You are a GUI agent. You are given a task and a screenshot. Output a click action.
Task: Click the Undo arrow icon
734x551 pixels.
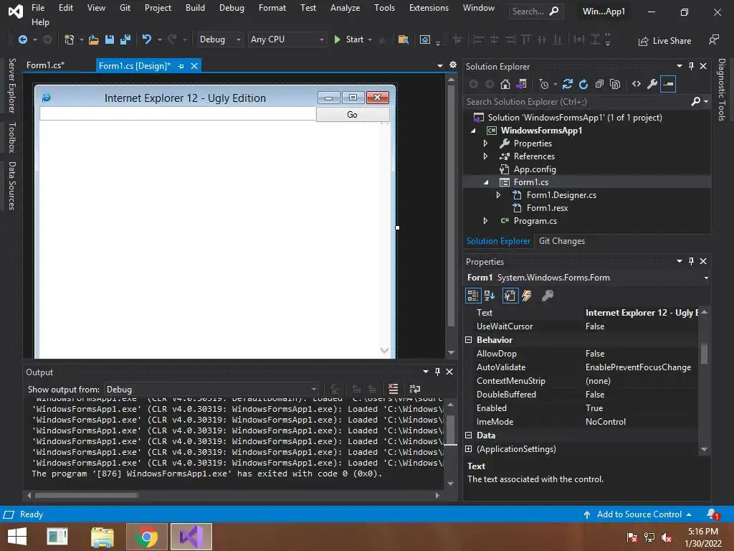coord(147,39)
